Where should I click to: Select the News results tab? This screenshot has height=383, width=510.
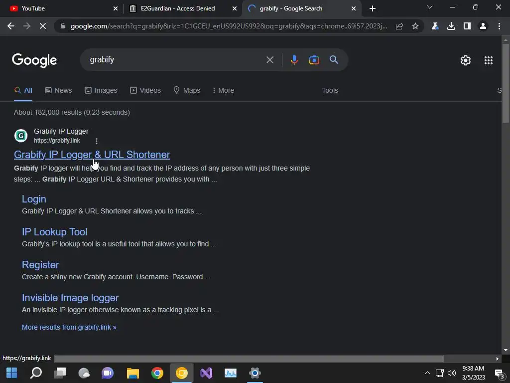click(58, 90)
